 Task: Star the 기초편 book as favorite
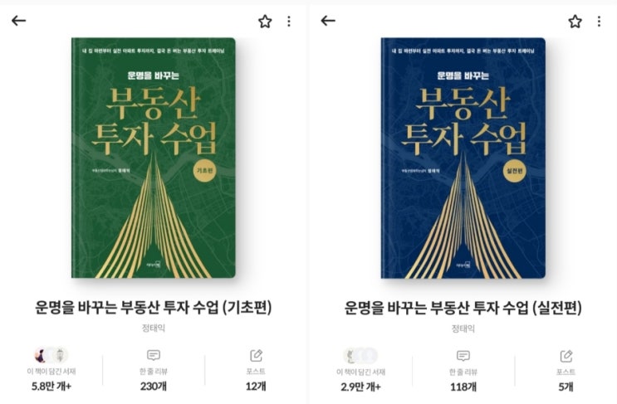(x=265, y=22)
